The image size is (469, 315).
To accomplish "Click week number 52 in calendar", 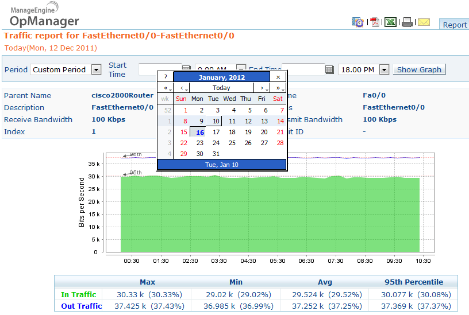I will pyautogui.click(x=166, y=110).
